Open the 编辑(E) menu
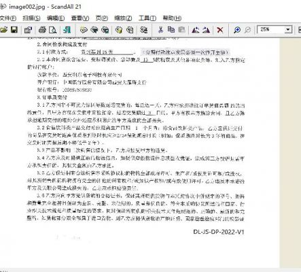The image size is (301, 272). 56,18
